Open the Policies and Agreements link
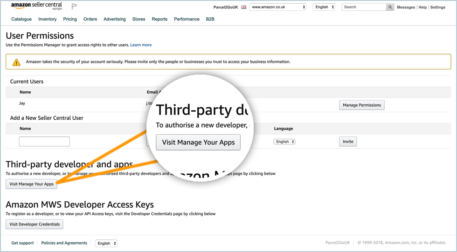Image resolution: width=457 pixels, height=252 pixels. [x=64, y=243]
